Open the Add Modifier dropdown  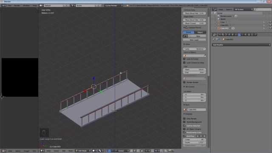point(241,45)
